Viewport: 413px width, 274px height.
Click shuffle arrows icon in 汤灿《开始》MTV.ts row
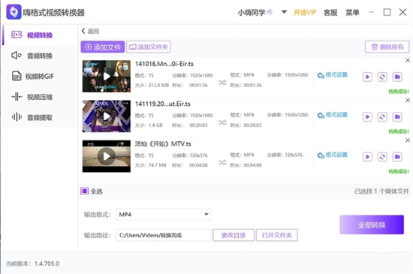coord(222,163)
